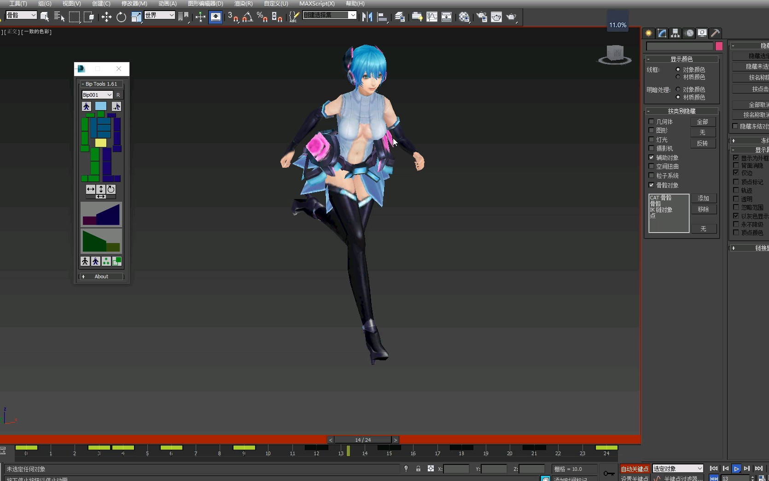
Task: Click the Select Object tool icon
Action: pos(45,17)
